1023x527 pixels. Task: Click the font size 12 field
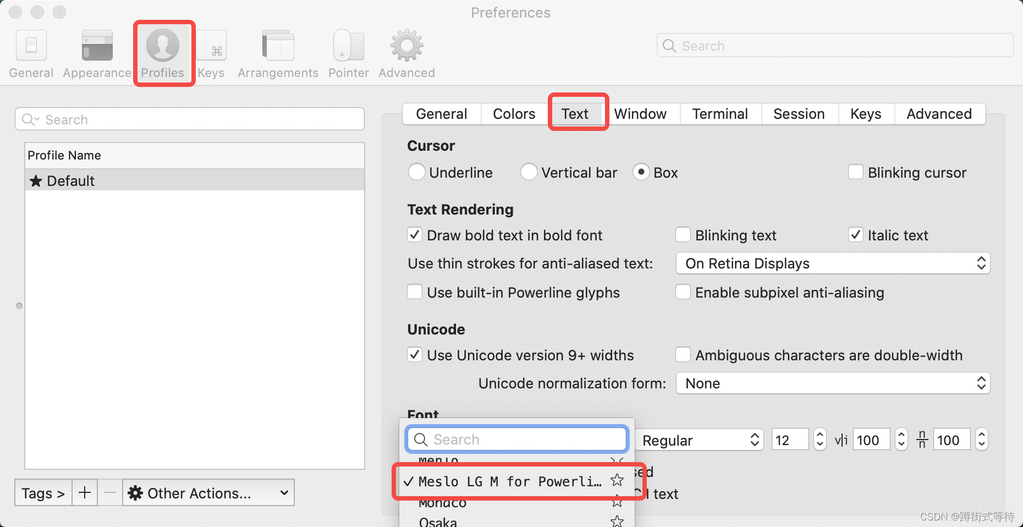[790, 440]
